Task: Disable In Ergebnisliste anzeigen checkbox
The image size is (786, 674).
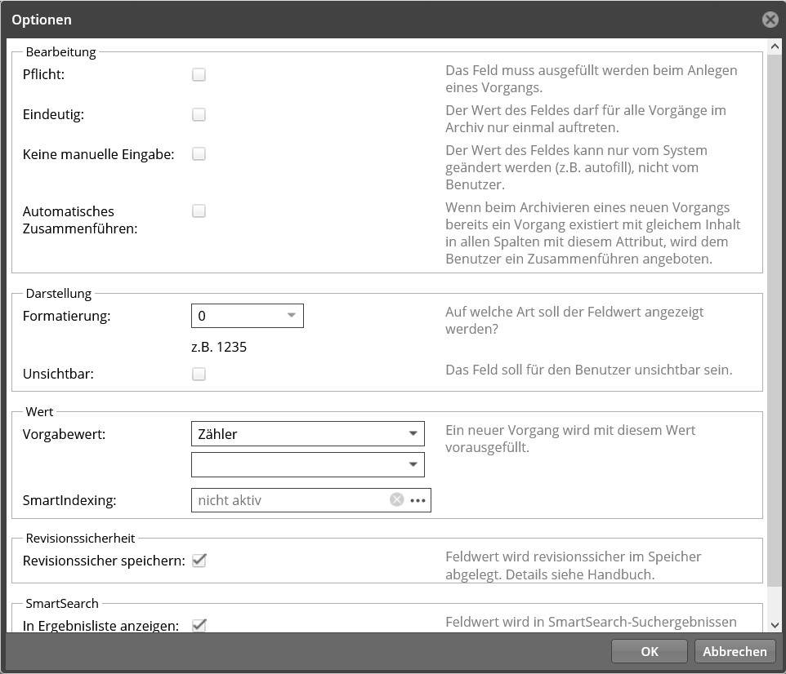Action: click(199, 625)
